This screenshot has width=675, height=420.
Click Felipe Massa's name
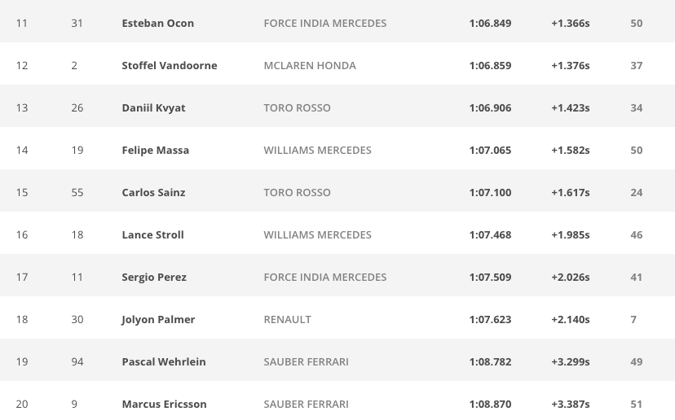pyautogui.click(x=156, y=150)
